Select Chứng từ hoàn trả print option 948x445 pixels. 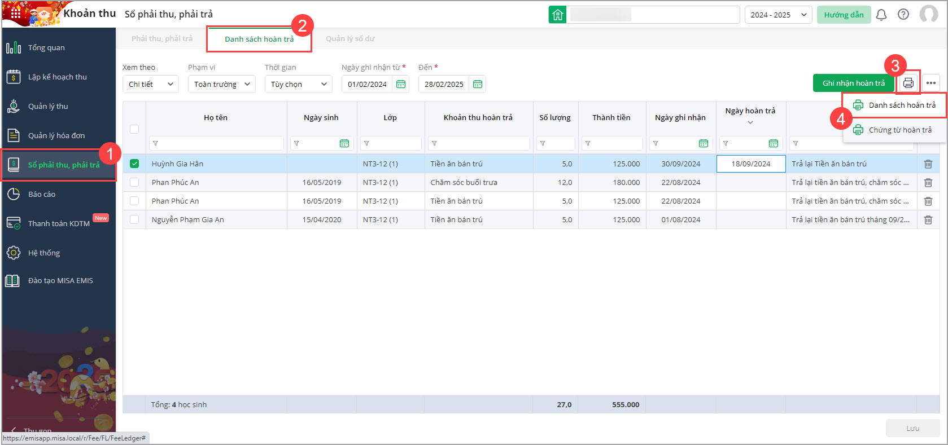coord(899,130)
